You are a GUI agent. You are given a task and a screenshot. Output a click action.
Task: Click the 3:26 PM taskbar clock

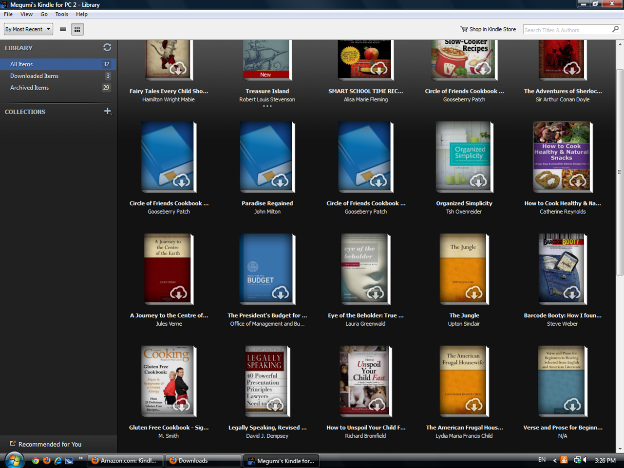[x=605, y=460]
